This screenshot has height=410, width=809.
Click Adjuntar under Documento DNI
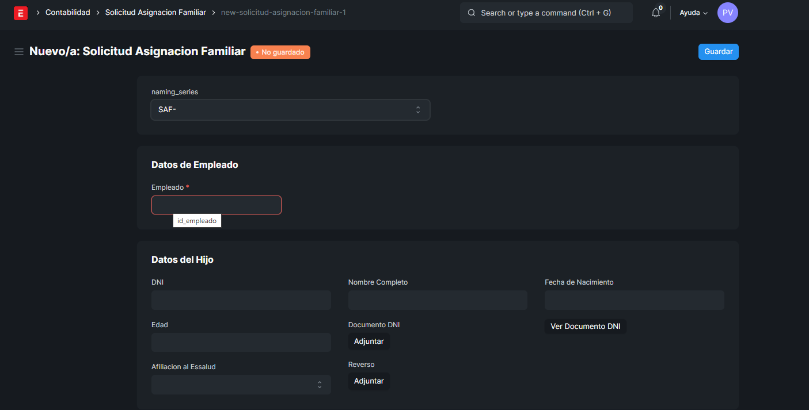coord(369,341)
